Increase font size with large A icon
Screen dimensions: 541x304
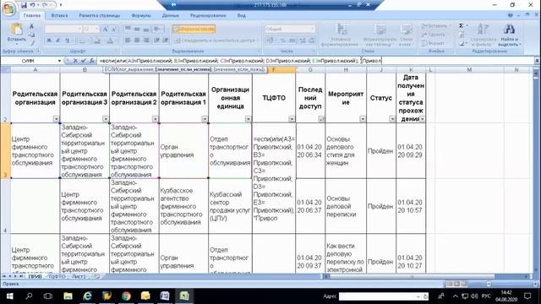click(x=106, y=30)
